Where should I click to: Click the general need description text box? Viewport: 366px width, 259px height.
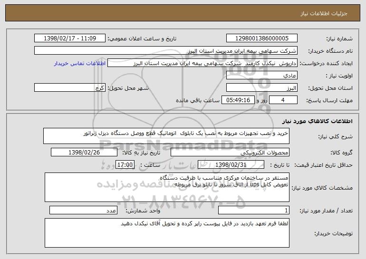[166, 136]
